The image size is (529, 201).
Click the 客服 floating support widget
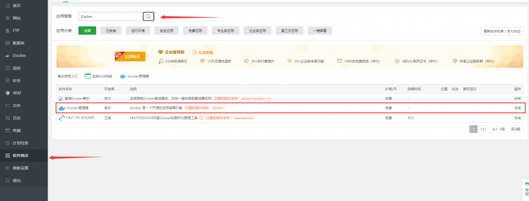(526, 190)
